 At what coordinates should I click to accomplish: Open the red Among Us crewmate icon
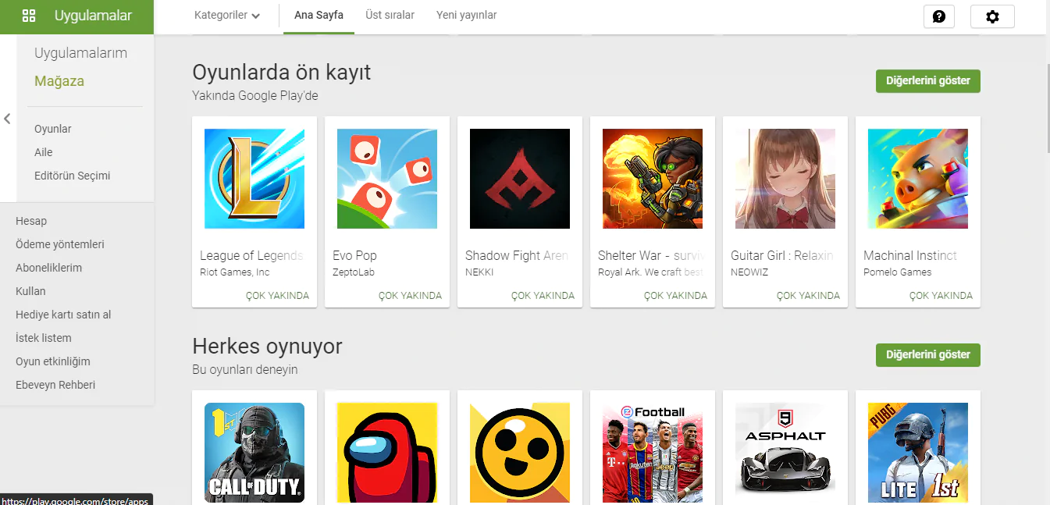387,453
